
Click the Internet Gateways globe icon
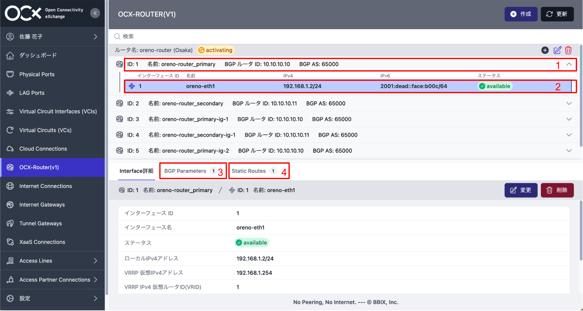tap(10, 205)
